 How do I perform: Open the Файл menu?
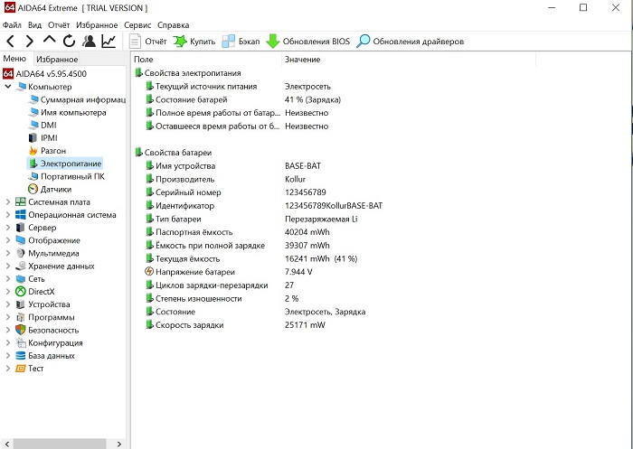(x=12, y=25)
